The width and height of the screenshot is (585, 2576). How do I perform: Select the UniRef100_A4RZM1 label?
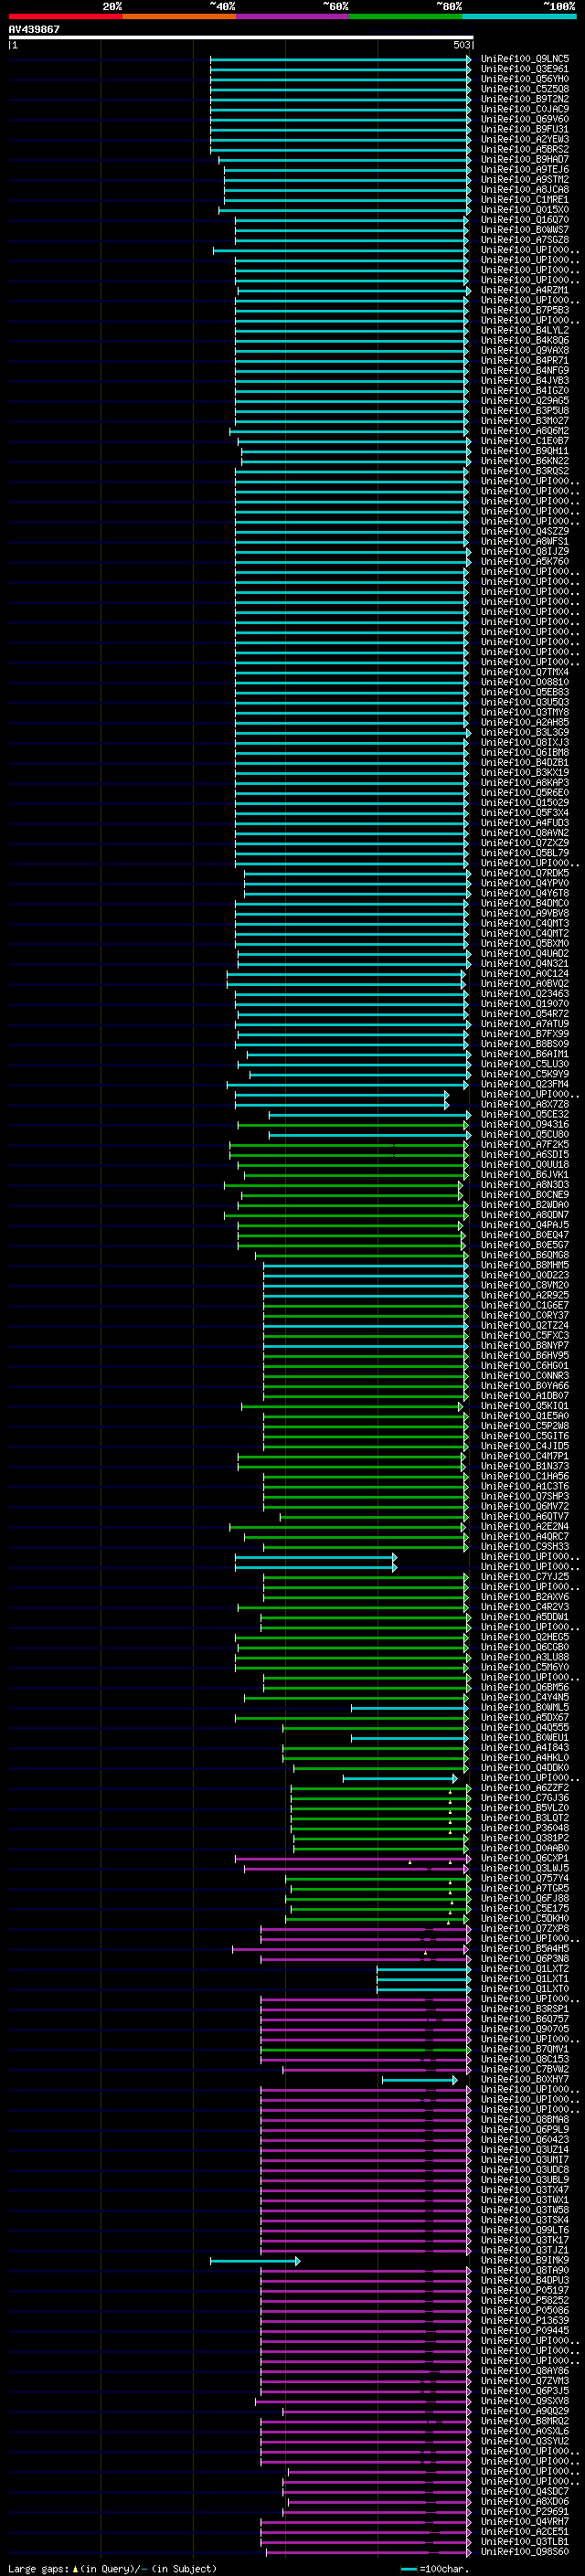[x=525, y=290]
